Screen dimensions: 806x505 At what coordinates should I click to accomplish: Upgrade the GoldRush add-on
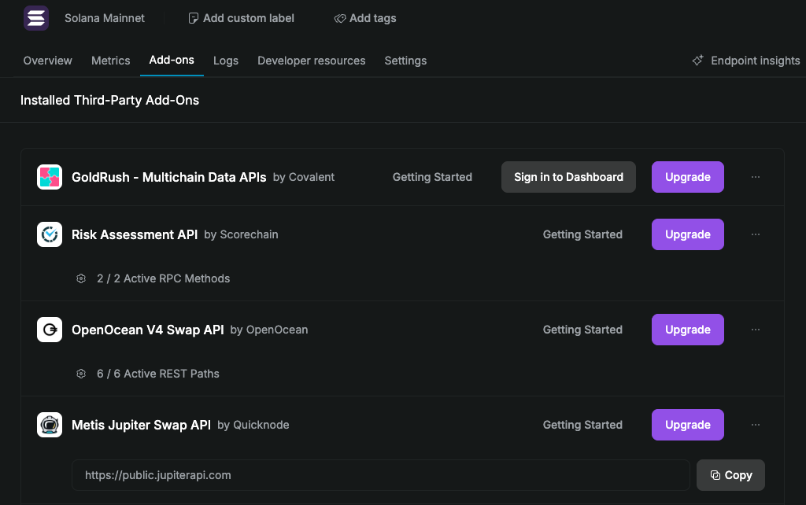point(688,177)
